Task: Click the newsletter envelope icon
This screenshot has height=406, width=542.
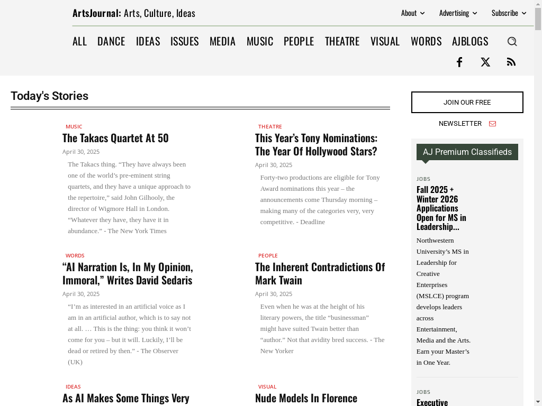Action: click(493, 124)
